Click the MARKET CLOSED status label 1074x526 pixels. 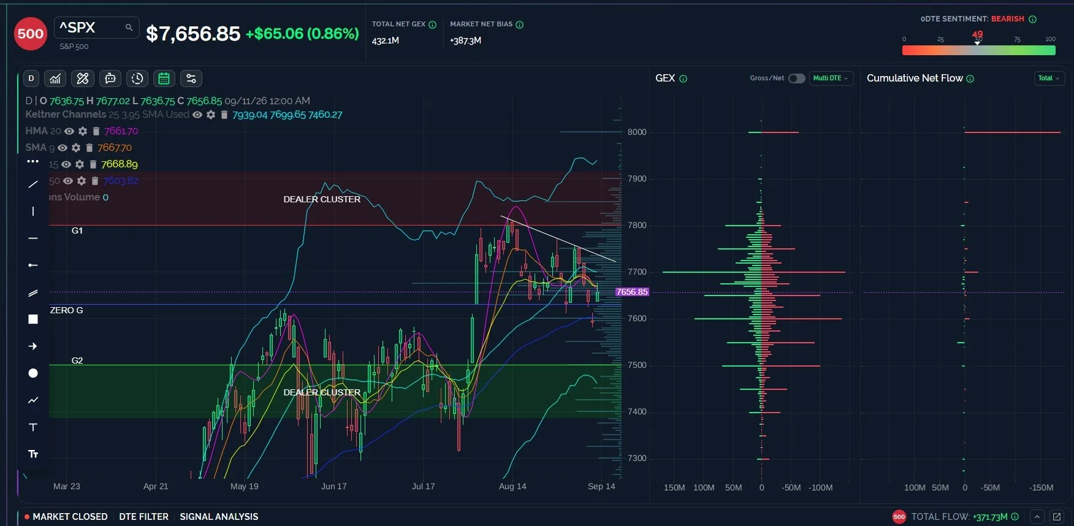(x=70, y=517)
